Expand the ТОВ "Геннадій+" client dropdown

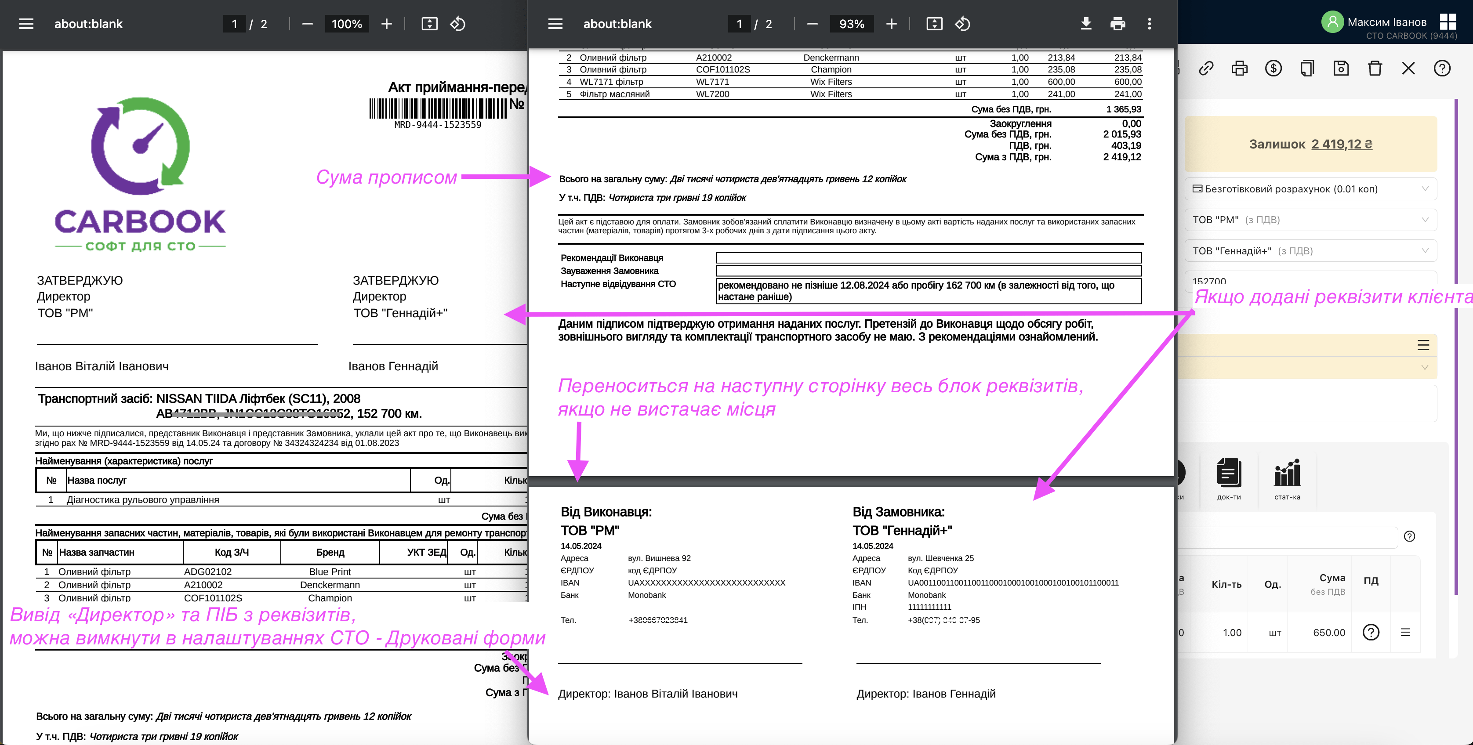point(1310,251)
